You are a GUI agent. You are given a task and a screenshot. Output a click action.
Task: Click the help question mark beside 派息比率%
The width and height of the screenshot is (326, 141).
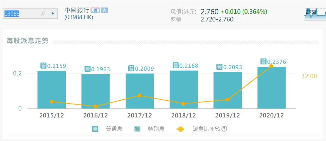coord(224,129)
